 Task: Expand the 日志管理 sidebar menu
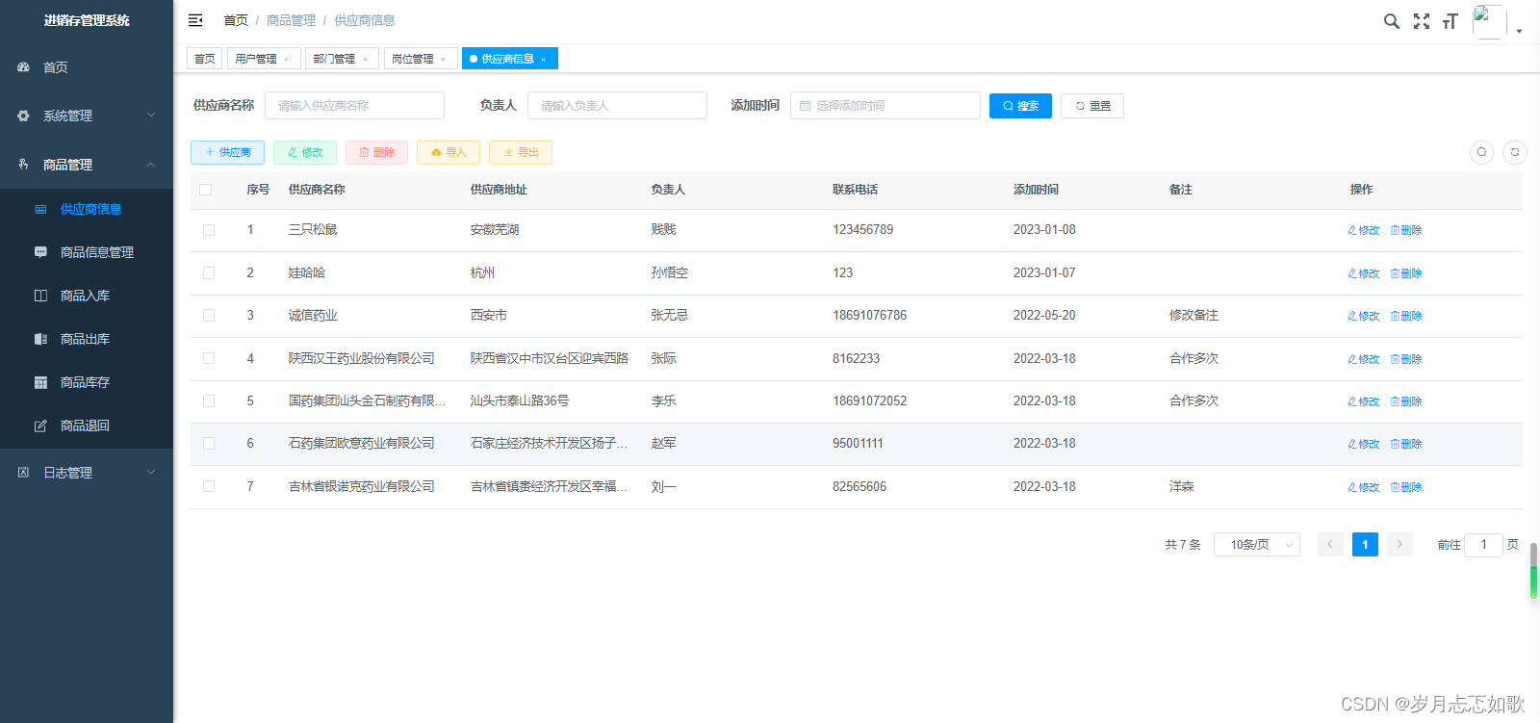tap(87, 473)
